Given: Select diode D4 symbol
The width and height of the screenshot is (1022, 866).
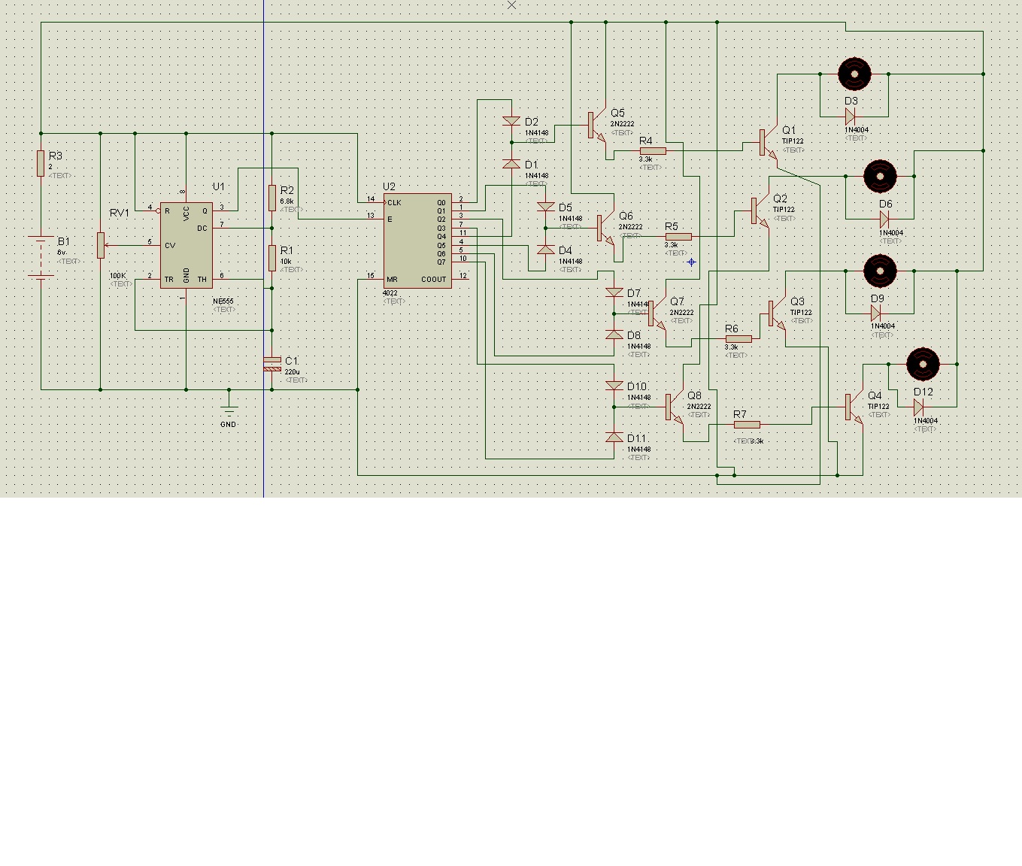Looking at the screenshot, I should (x=546, y=249).
